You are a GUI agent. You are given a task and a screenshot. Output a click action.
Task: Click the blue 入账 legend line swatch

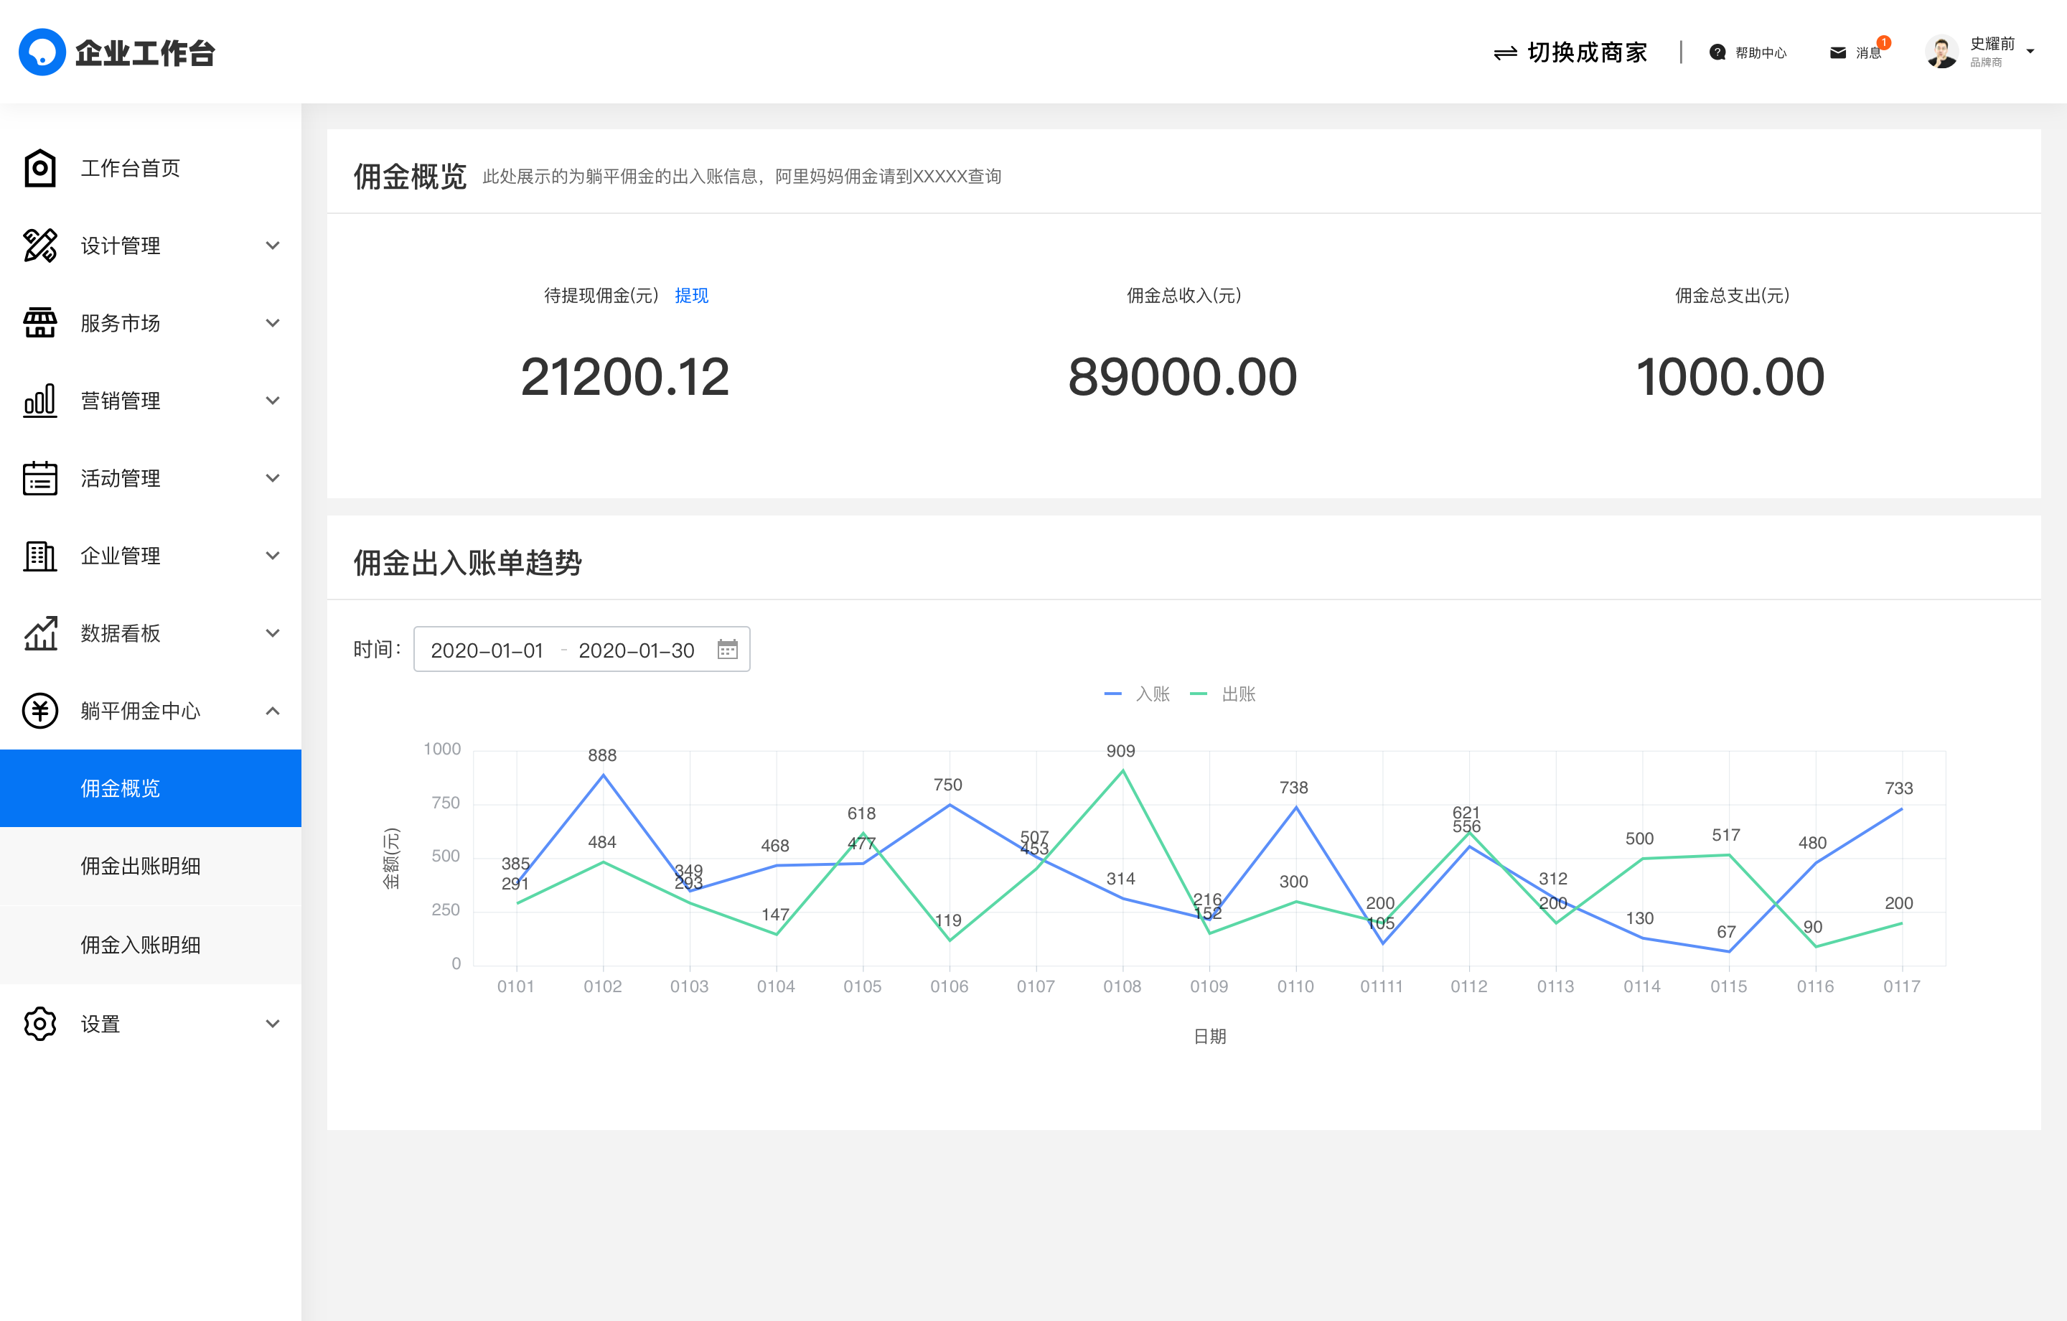pos(1112,694)
